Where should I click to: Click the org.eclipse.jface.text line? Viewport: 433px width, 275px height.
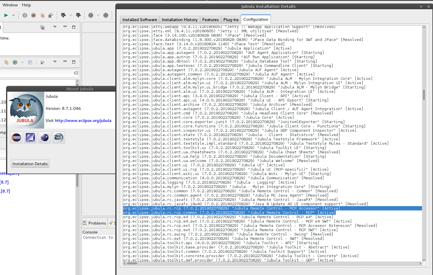pyautogui.click(x=204, y=44)
